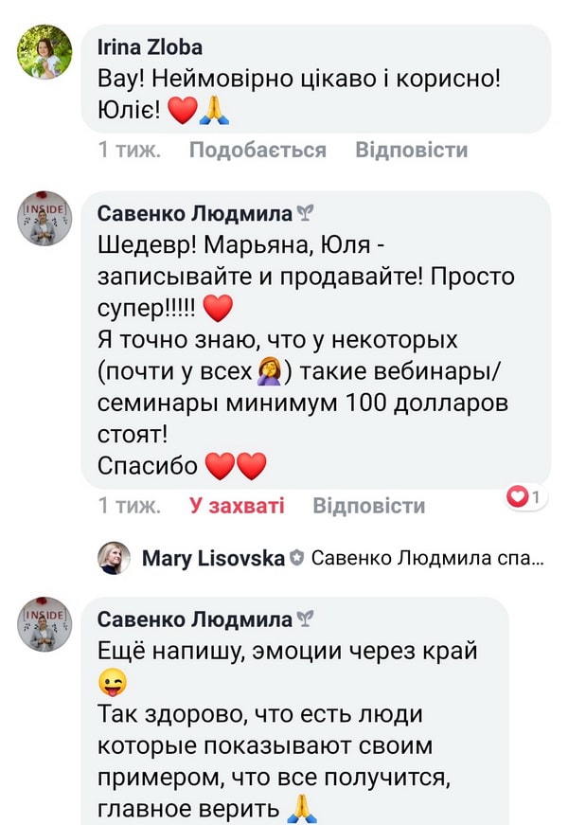The height and width of the screenshot is (825, 568).
Task: Reply to Irina Zloba's comment
Action: point(411,150)
